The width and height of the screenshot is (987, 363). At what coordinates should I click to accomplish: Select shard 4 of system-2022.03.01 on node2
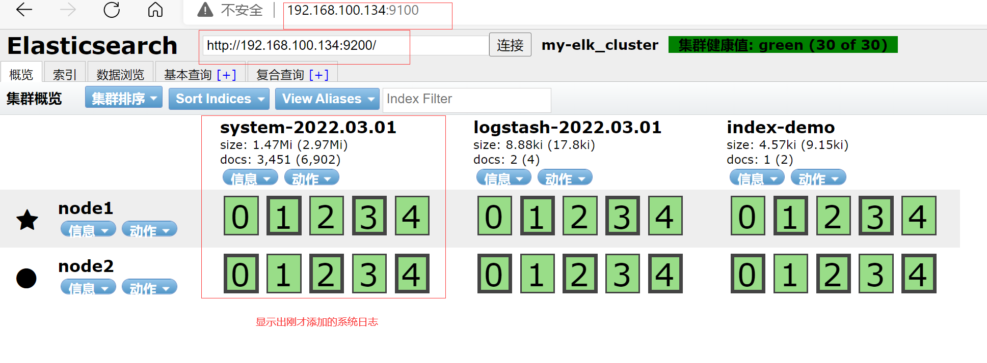click(x=412, y=274)
